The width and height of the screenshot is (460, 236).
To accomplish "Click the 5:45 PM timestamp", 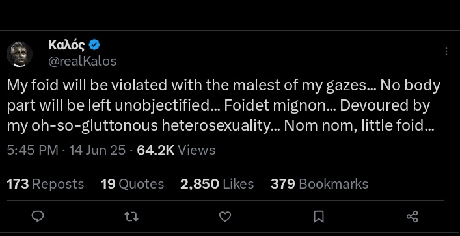I will coord(33,150).
